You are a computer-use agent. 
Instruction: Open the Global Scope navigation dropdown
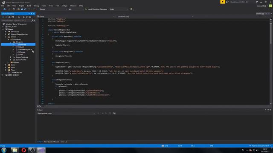(155, 17)
